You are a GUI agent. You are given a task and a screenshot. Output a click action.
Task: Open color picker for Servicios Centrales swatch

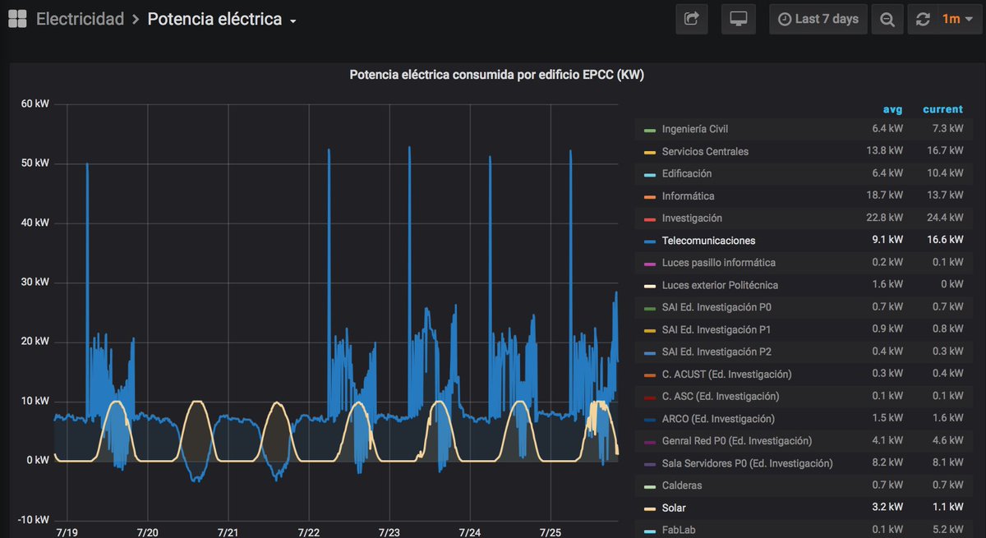pyautogui.click(x=650, y=153)
